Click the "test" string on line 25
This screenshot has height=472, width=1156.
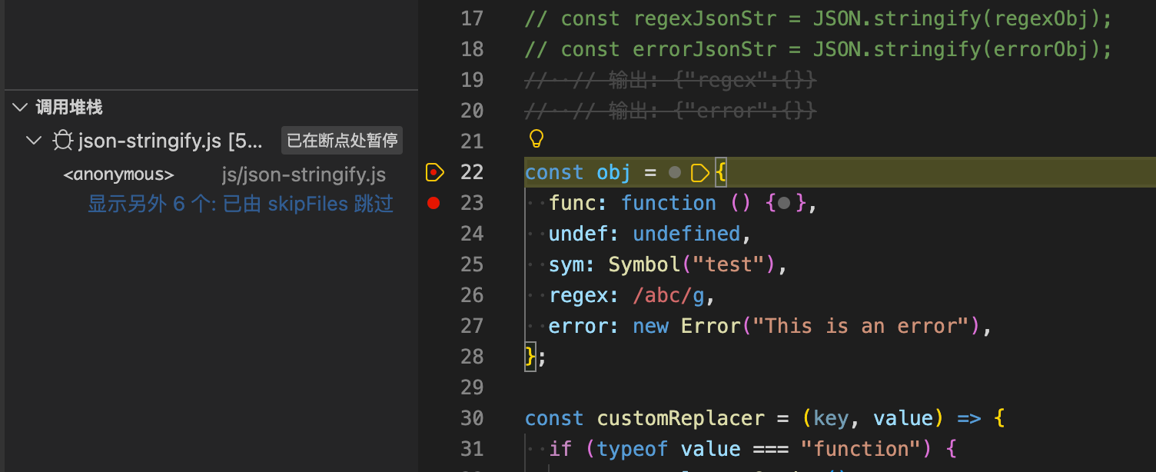click(x=729, y=264)
